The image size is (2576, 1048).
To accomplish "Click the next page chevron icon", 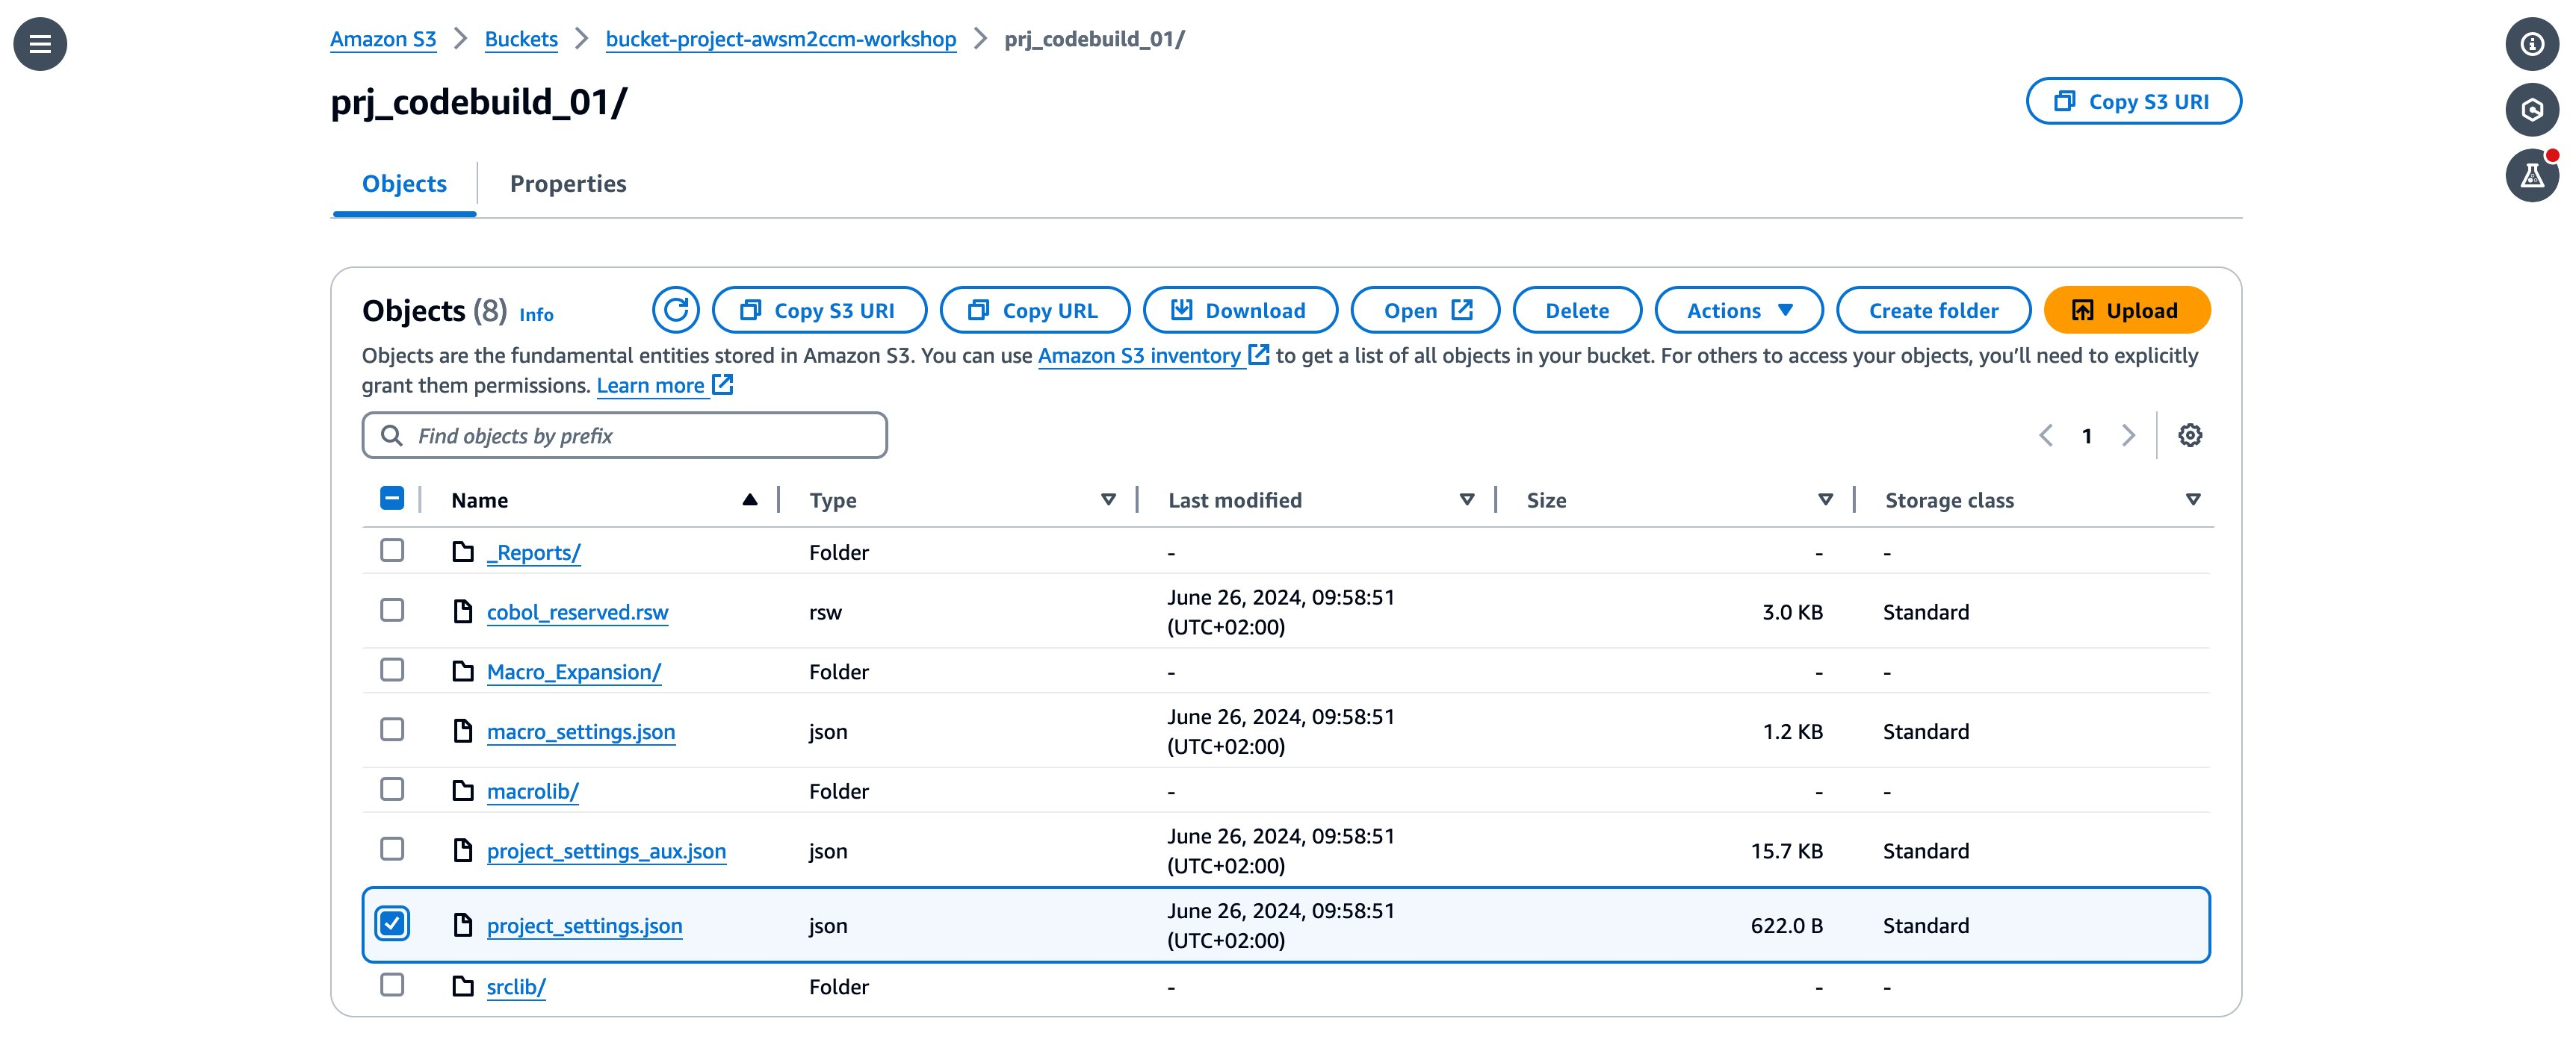I will point(2128,434).
